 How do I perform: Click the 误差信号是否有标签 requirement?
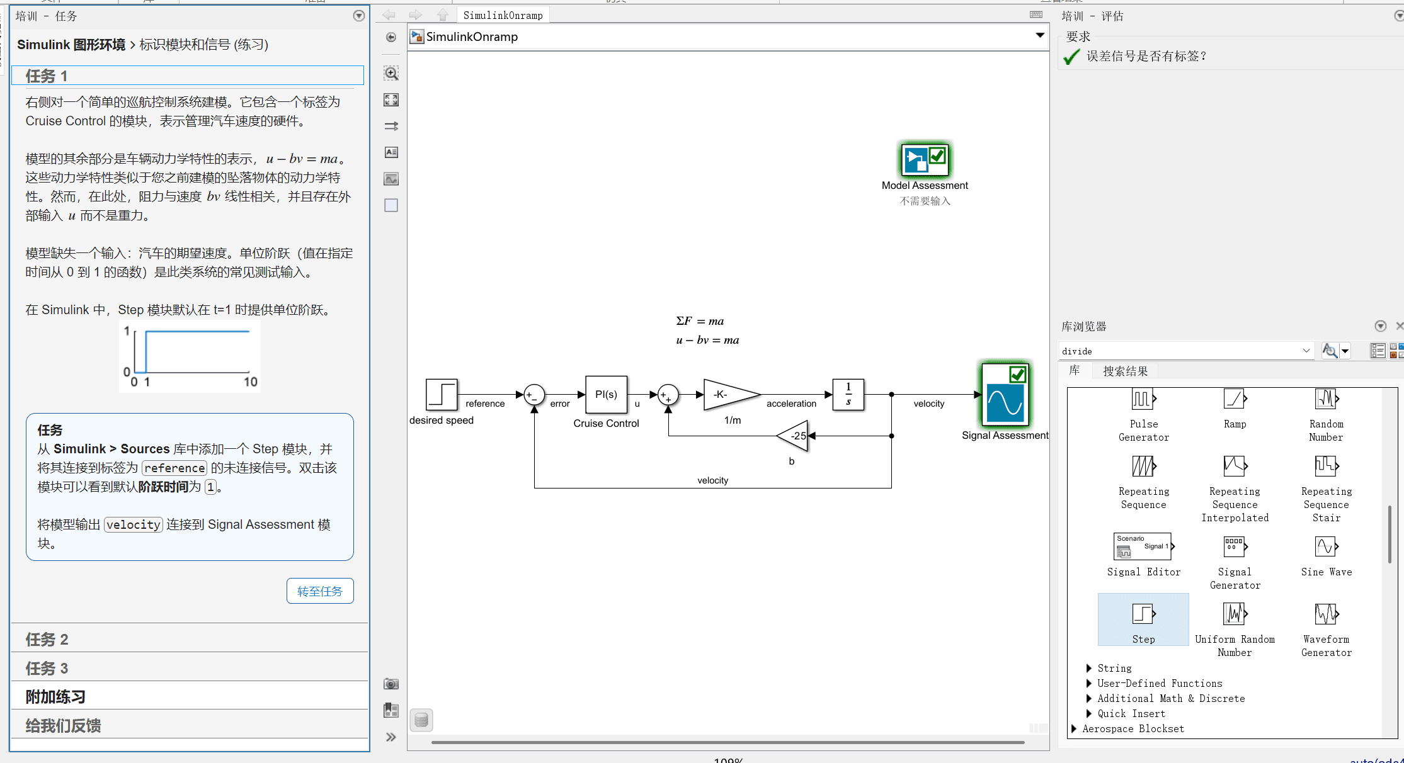pyautogui.click(x=1146, y=56)
